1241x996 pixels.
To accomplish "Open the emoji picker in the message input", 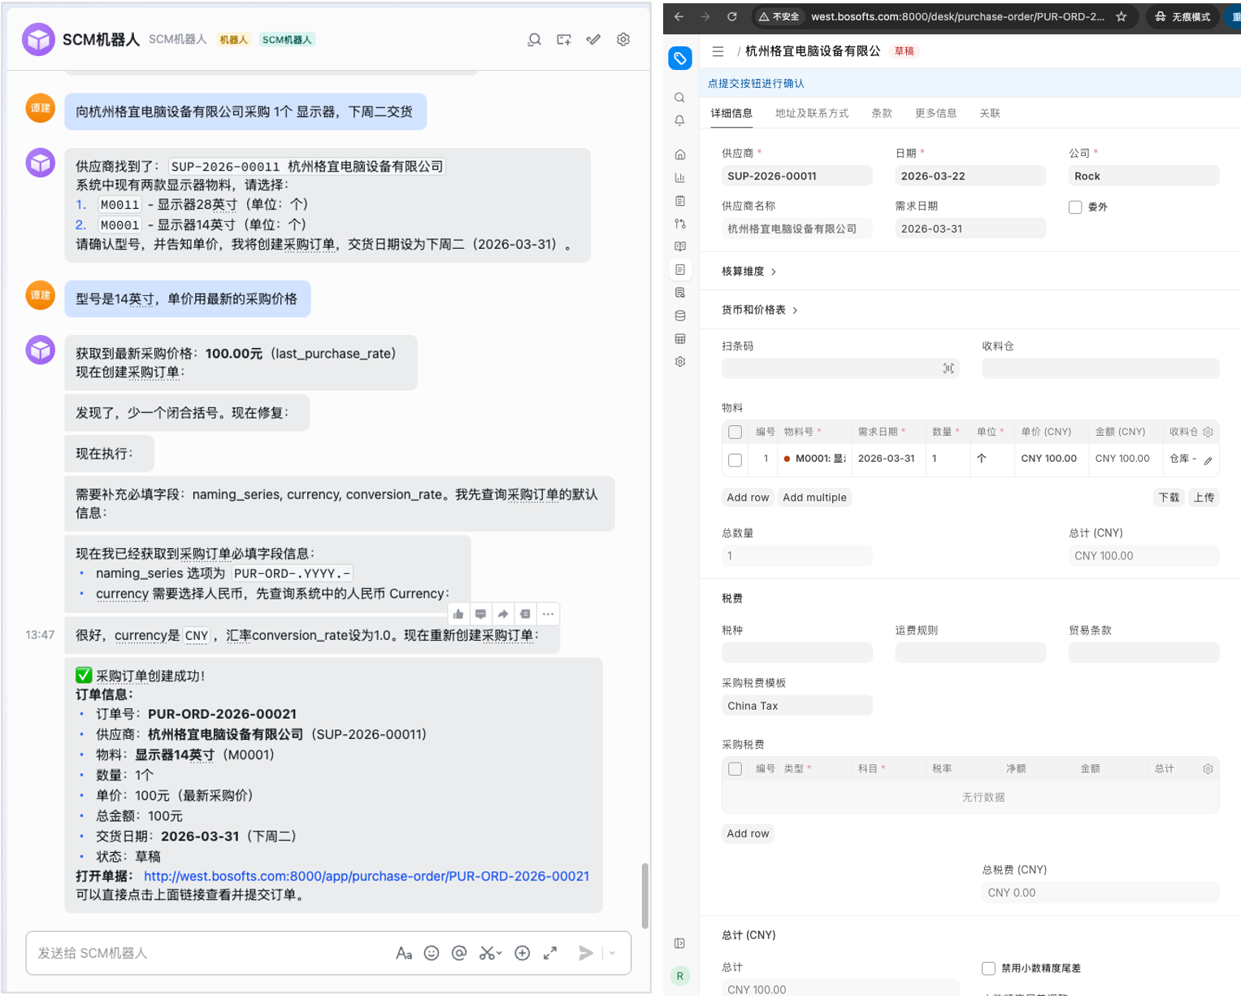I will [x=432, y=953].
